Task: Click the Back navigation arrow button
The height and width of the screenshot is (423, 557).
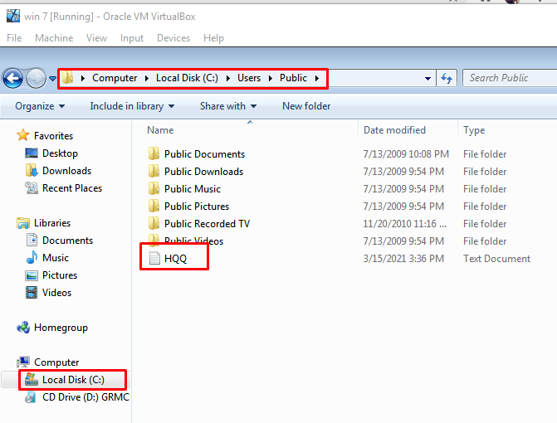Action: point(12,79)
